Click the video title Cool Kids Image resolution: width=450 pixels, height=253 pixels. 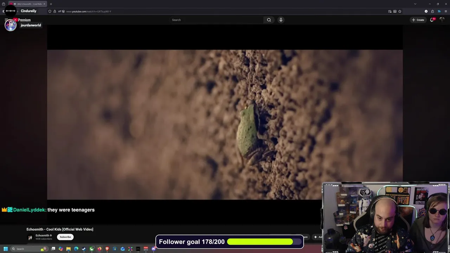[60, 229]
